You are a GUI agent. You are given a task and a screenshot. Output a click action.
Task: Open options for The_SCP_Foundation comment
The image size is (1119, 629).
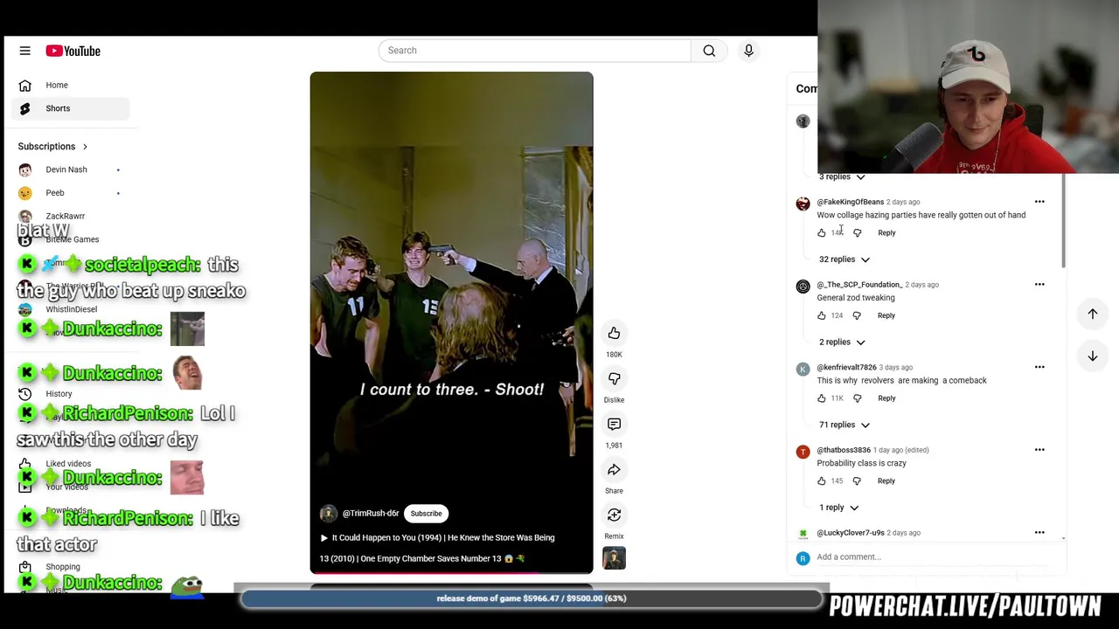click(1039, 284)
